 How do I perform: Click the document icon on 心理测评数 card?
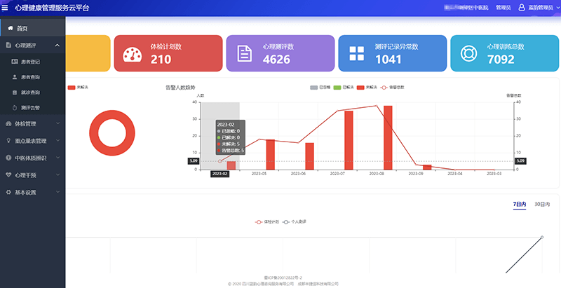click(244, 54)
